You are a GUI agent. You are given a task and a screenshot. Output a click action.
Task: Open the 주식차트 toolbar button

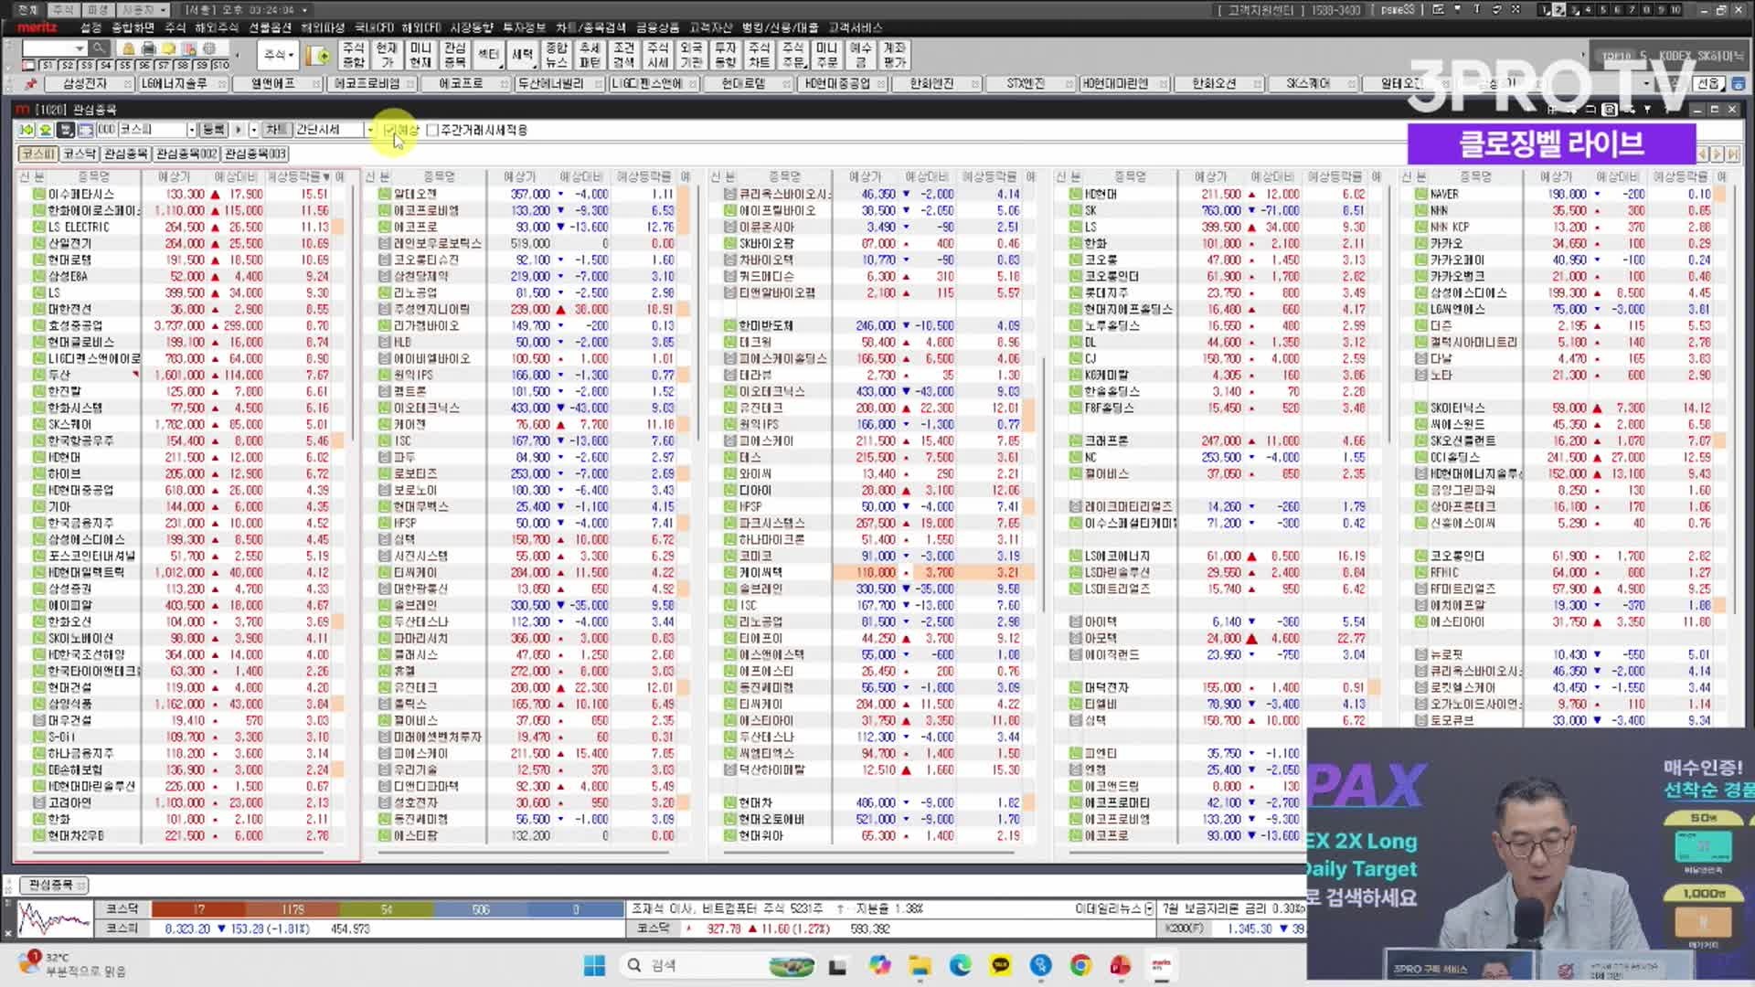tap(759, 55)
